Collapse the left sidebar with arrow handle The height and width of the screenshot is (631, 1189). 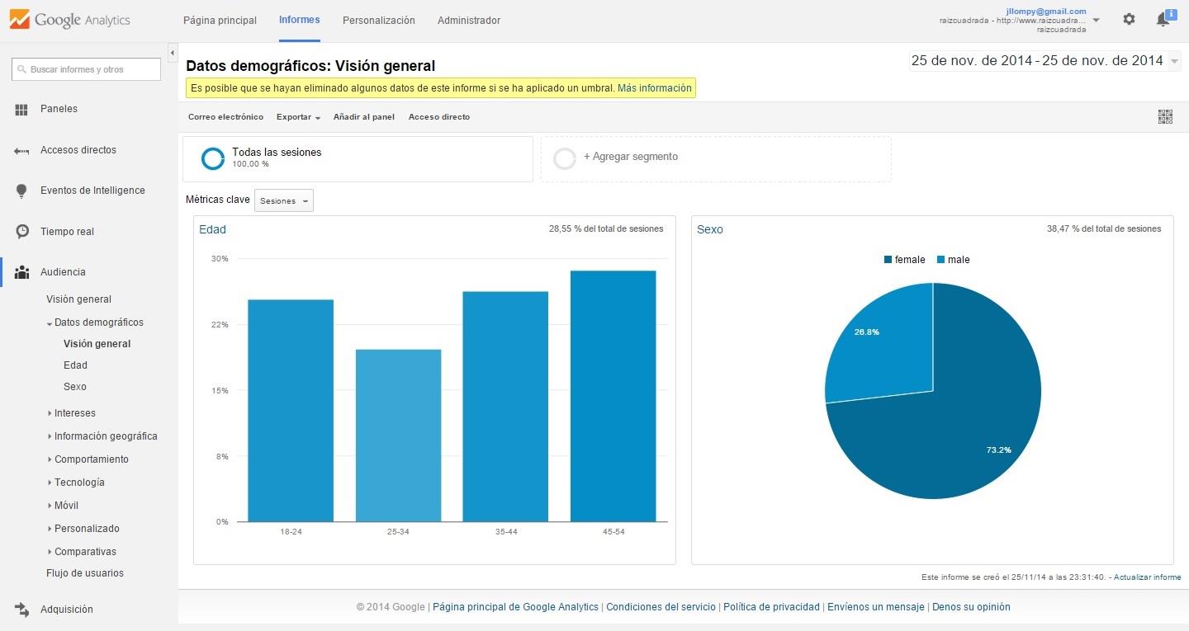pyautogui.click(x=173, y=53)
